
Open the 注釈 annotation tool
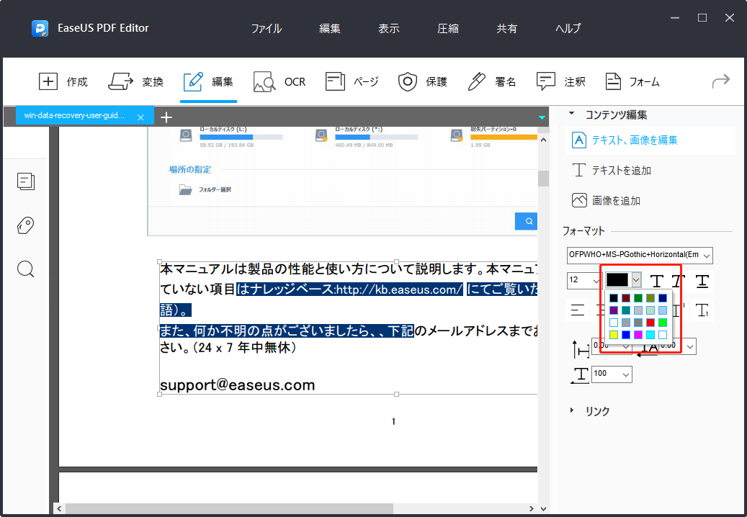click(x=561, y=81)
